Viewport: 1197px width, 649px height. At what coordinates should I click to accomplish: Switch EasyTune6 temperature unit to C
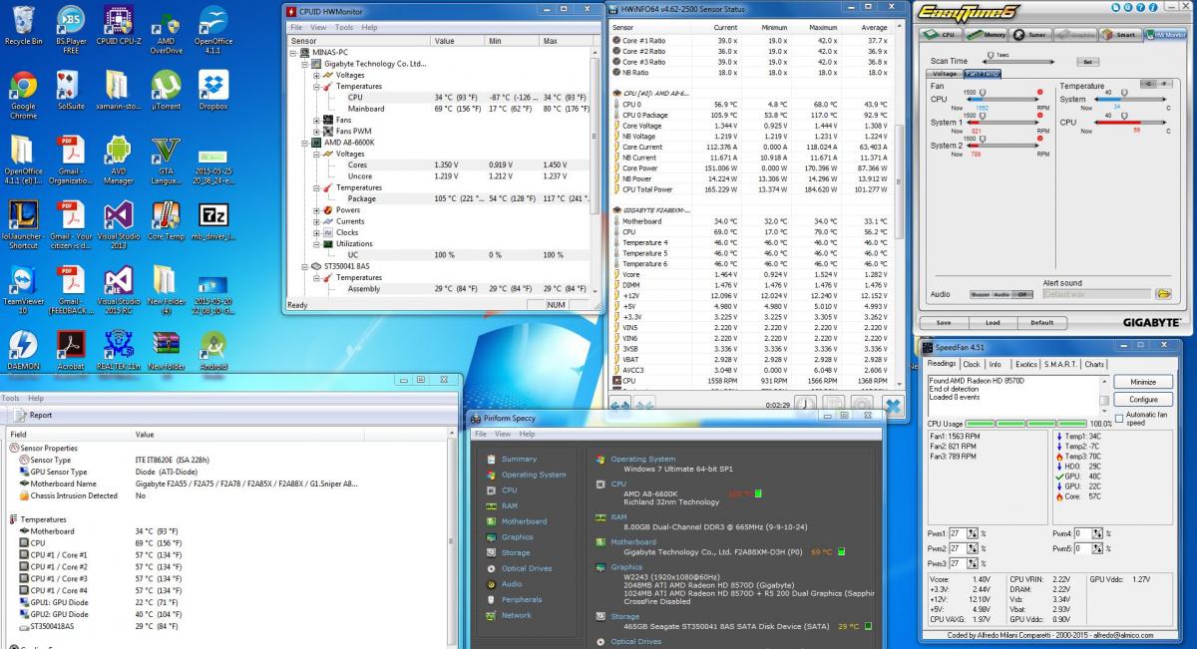pyautogui.click(x=1150, y=84)
